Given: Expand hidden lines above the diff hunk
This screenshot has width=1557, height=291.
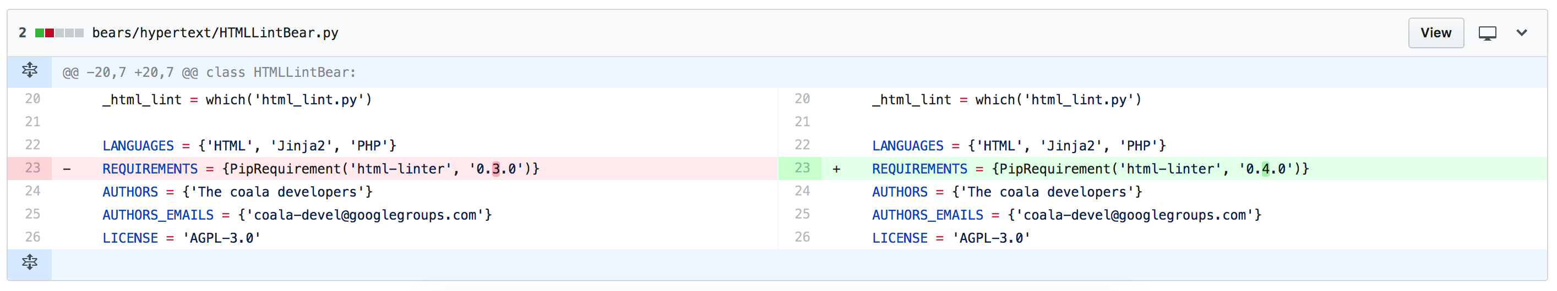Looking at the screenshot, I should (30, 71).
